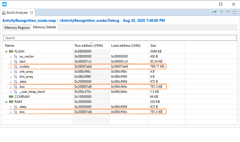The width and height of the screenshot is (240, 142).
Task: Click the FLASH memory region icon
Action: tap(11, 51)
